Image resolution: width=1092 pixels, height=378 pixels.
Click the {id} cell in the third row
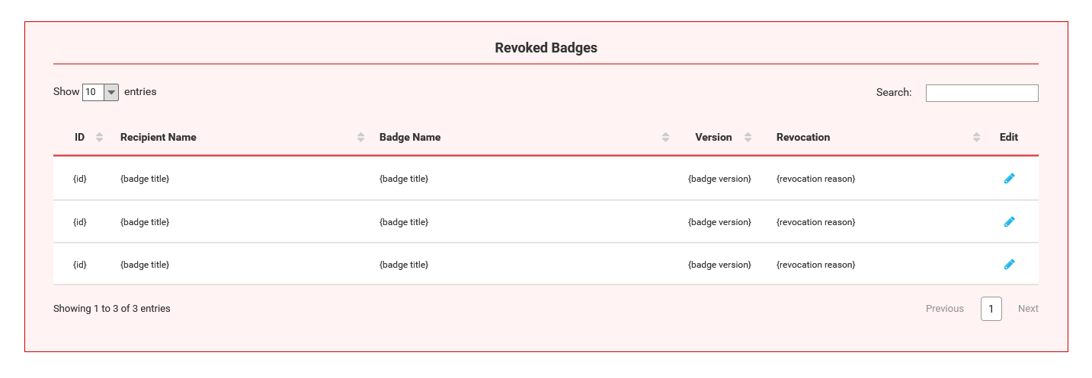tap(80, 265)
